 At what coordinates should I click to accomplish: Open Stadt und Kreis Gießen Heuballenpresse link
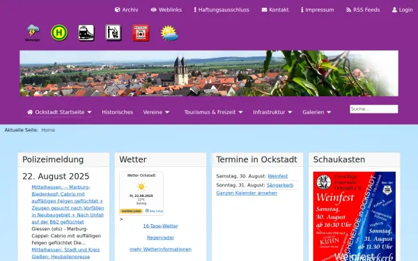point(65,253)
